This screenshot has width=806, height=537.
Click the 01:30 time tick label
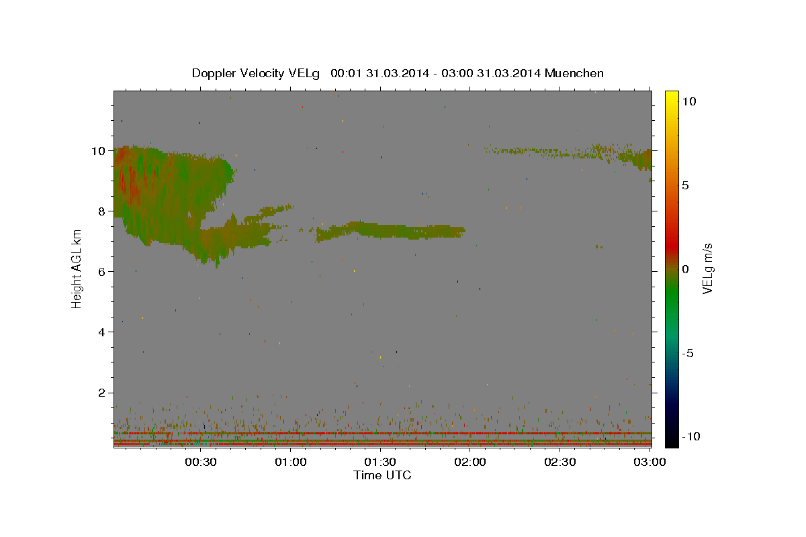(x=380, y=462)
